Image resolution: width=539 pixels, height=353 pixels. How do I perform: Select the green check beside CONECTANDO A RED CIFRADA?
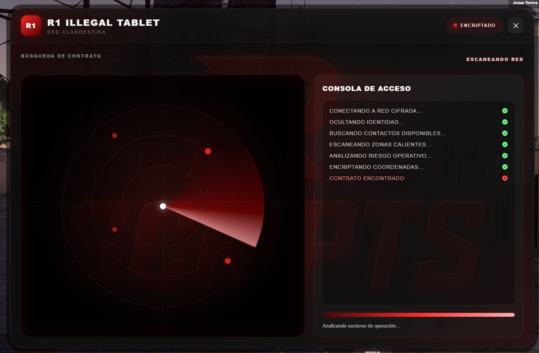(x=505, y=111)
